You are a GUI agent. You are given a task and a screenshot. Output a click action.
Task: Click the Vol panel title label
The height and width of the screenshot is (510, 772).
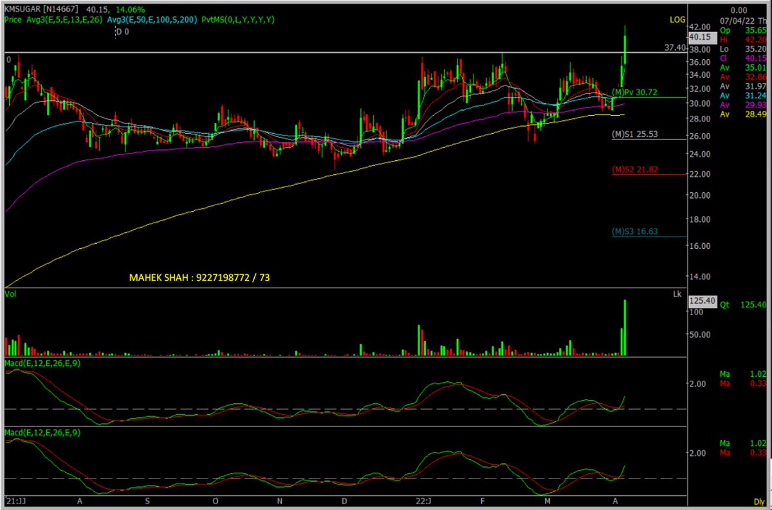coord(12,294)
